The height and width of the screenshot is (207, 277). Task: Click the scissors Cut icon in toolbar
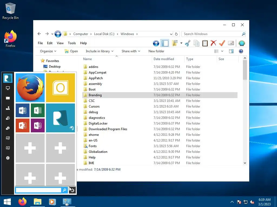(x=188, y=43)
